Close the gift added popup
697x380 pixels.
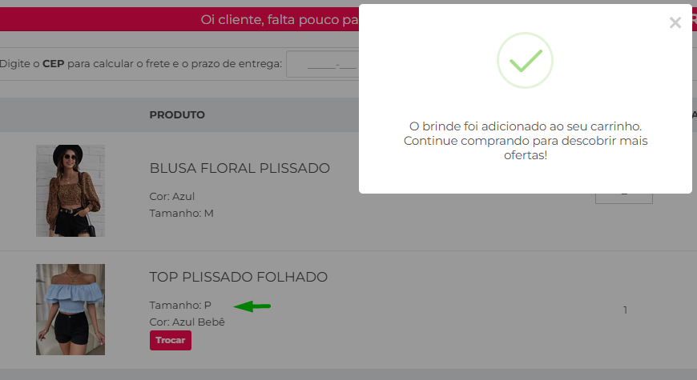coord(675,22)
